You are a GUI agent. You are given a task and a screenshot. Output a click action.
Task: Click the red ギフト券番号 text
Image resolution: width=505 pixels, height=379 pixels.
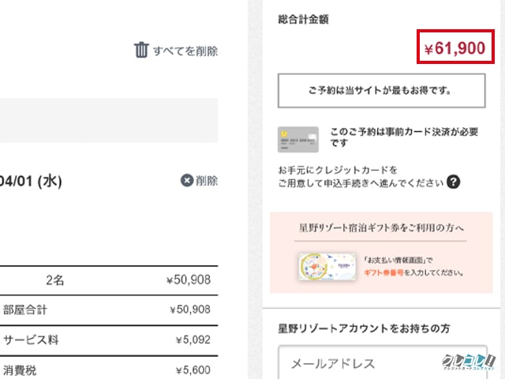pos(385,272)
